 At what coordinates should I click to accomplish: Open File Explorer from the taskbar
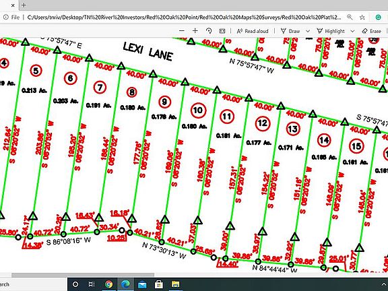(x=175, y=284)
